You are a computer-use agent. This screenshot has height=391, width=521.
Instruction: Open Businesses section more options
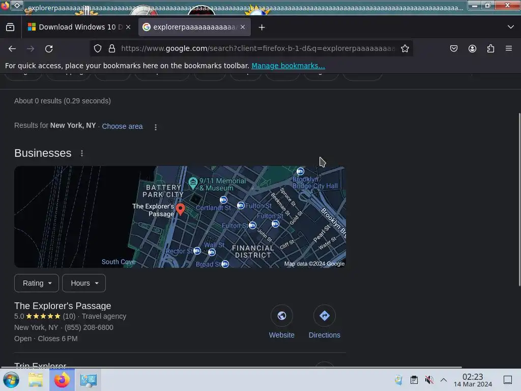coord(82,153)
